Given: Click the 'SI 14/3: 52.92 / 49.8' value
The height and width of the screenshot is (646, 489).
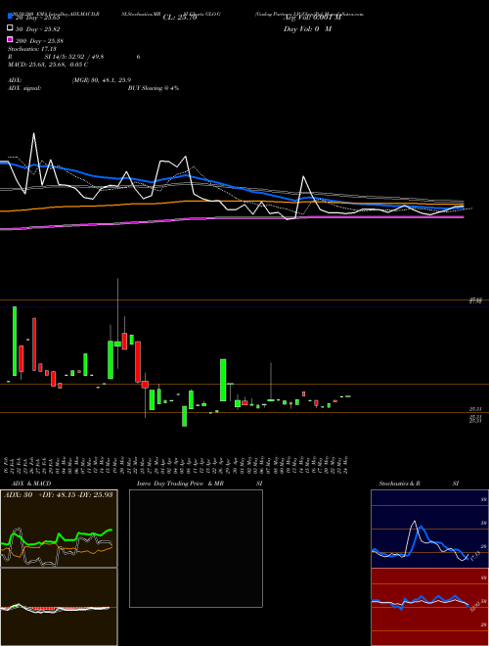Looking at the screenshot, I should coord(76,57).
